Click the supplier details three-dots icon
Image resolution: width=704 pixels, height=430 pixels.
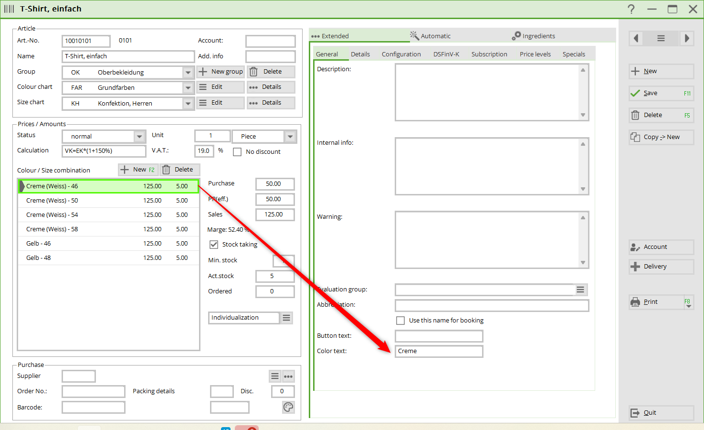tap(288, 376)
